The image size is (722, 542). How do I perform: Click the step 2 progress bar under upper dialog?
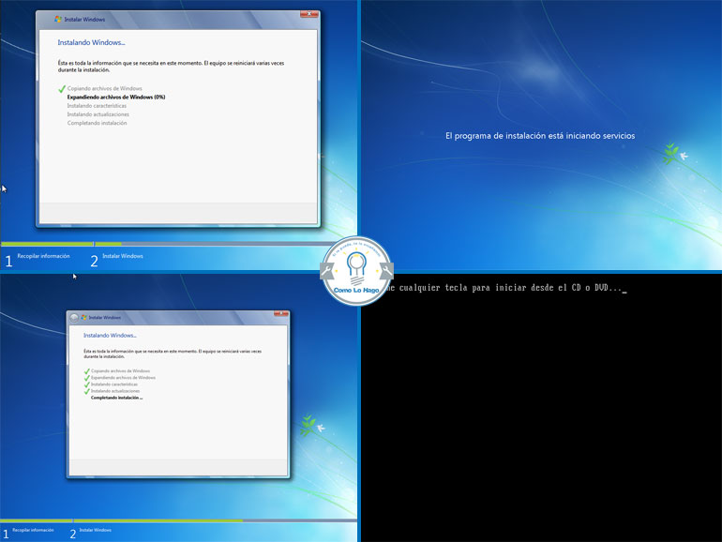tap(209, 244)
